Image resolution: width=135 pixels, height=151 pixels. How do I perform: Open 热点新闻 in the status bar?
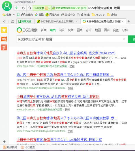coord(10,147)
